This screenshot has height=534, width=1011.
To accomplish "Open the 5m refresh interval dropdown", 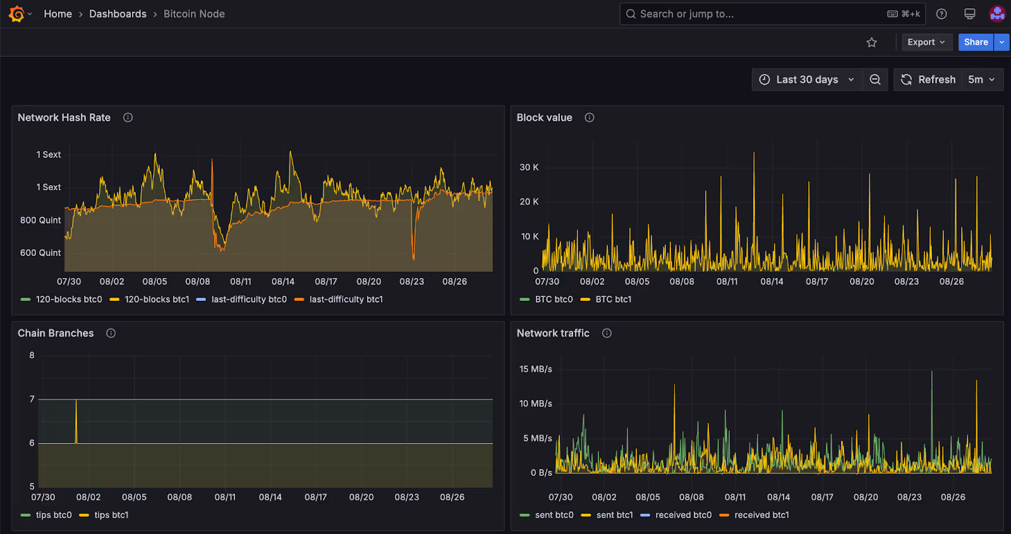I will pyautogui.click(x=982, y=80).
